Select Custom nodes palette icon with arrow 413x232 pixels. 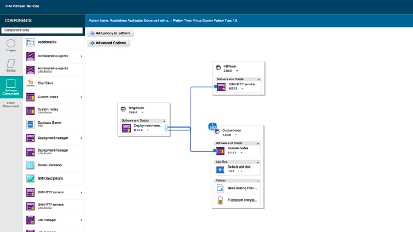click(30, 97)
